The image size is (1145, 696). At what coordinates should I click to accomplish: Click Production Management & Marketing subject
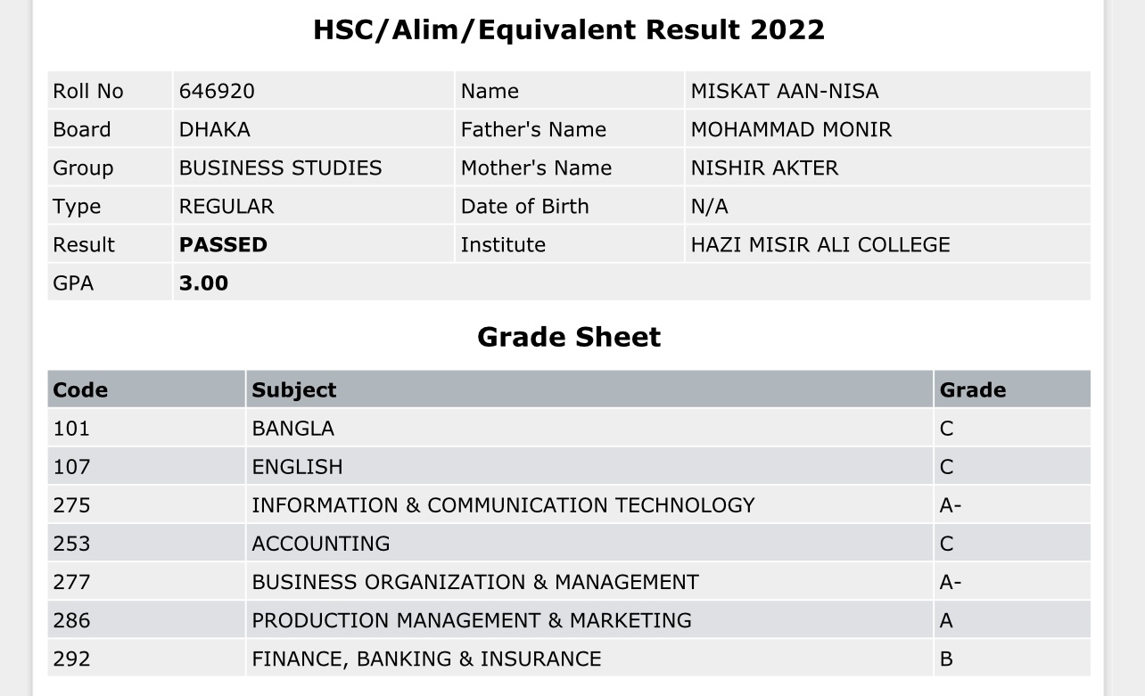[472, 620]
